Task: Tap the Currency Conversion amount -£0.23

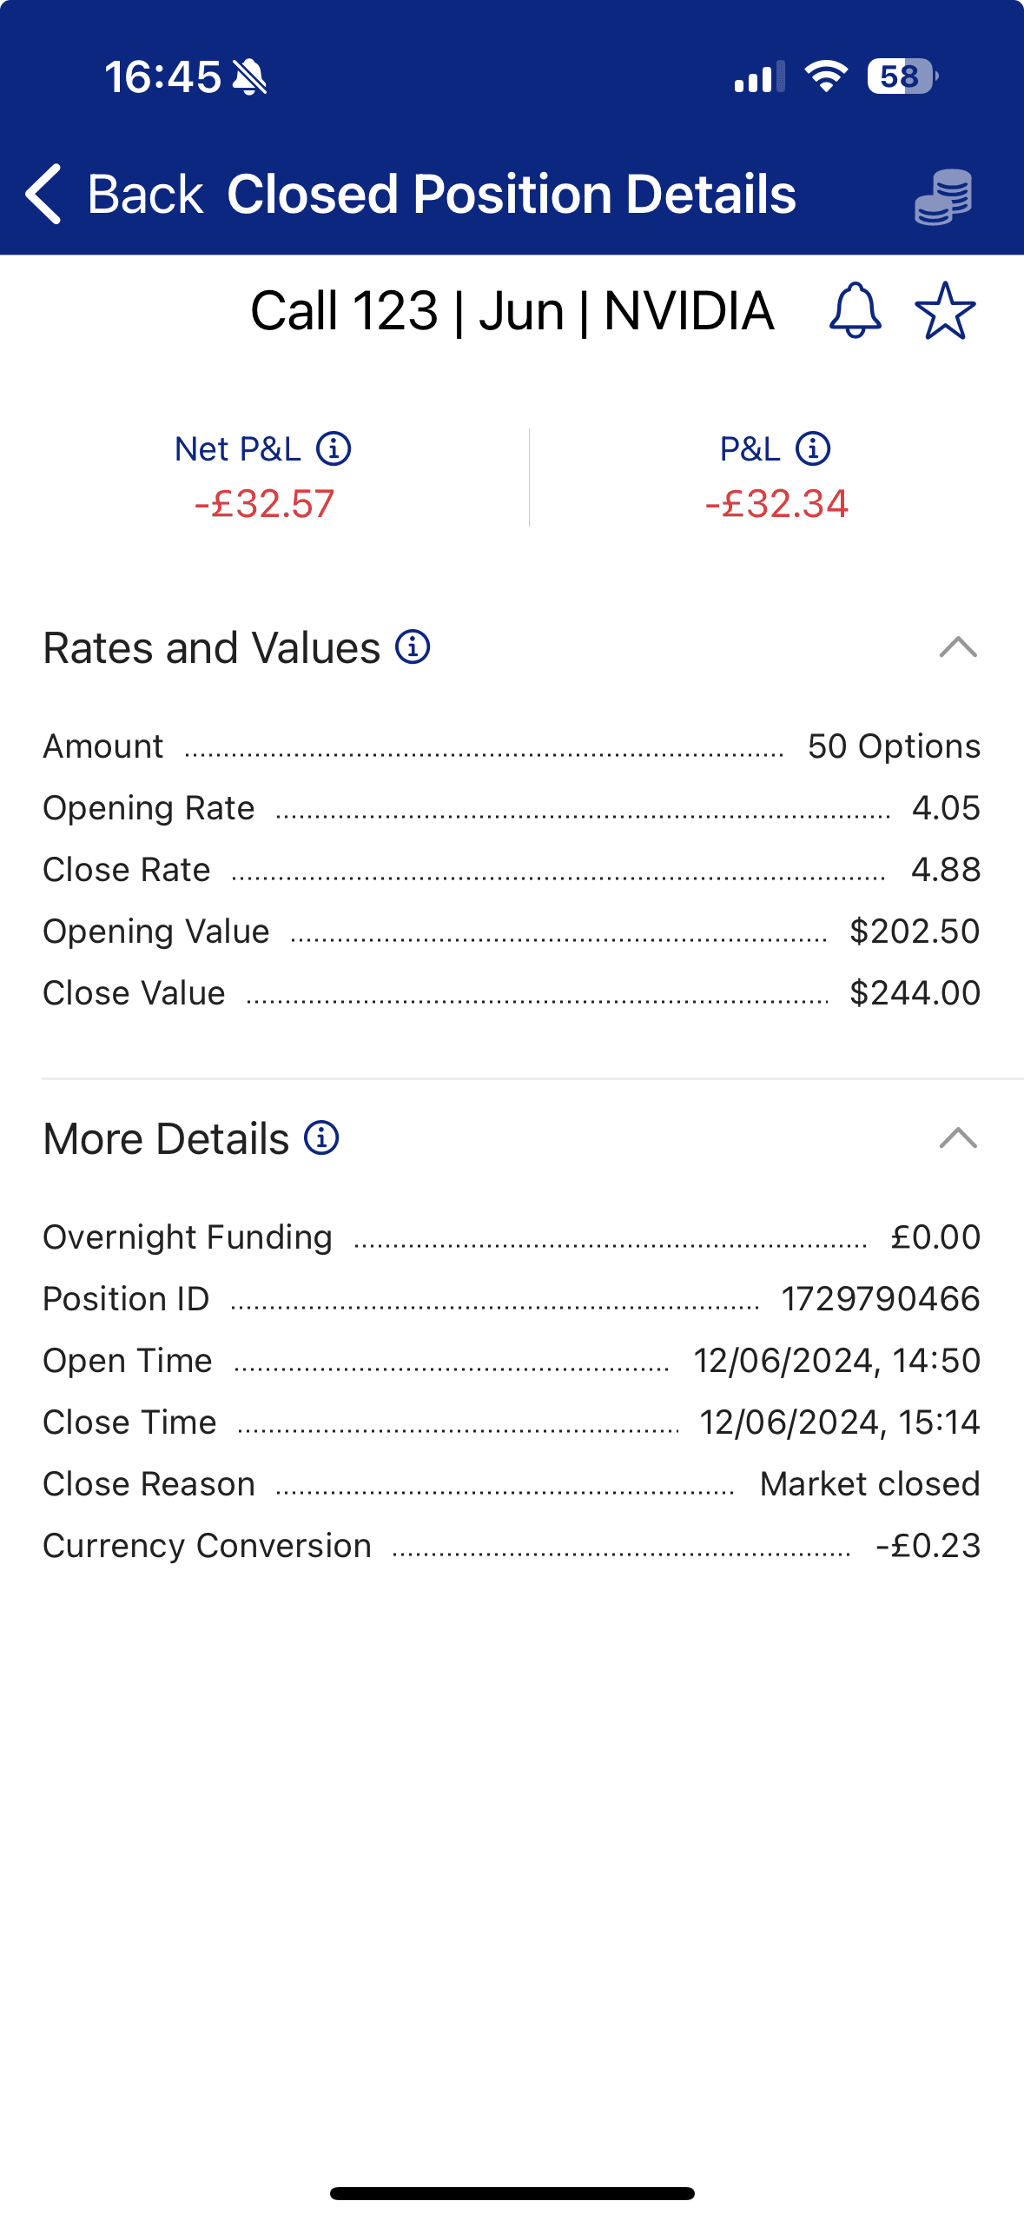Action: tap(928, 1546)
